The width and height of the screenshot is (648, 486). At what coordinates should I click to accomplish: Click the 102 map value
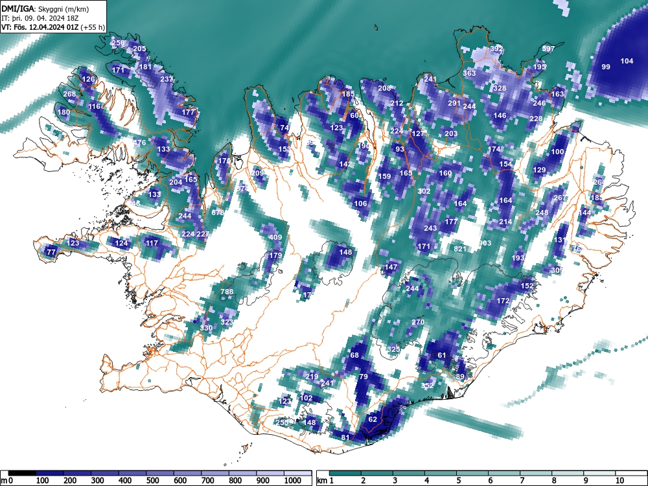coord(307,398)
